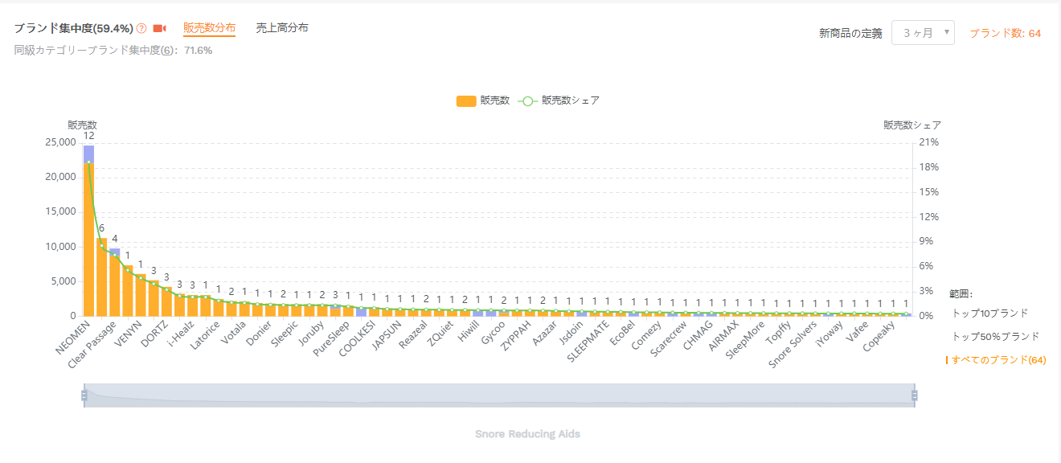Grab the right zoom slider handle

914,395
